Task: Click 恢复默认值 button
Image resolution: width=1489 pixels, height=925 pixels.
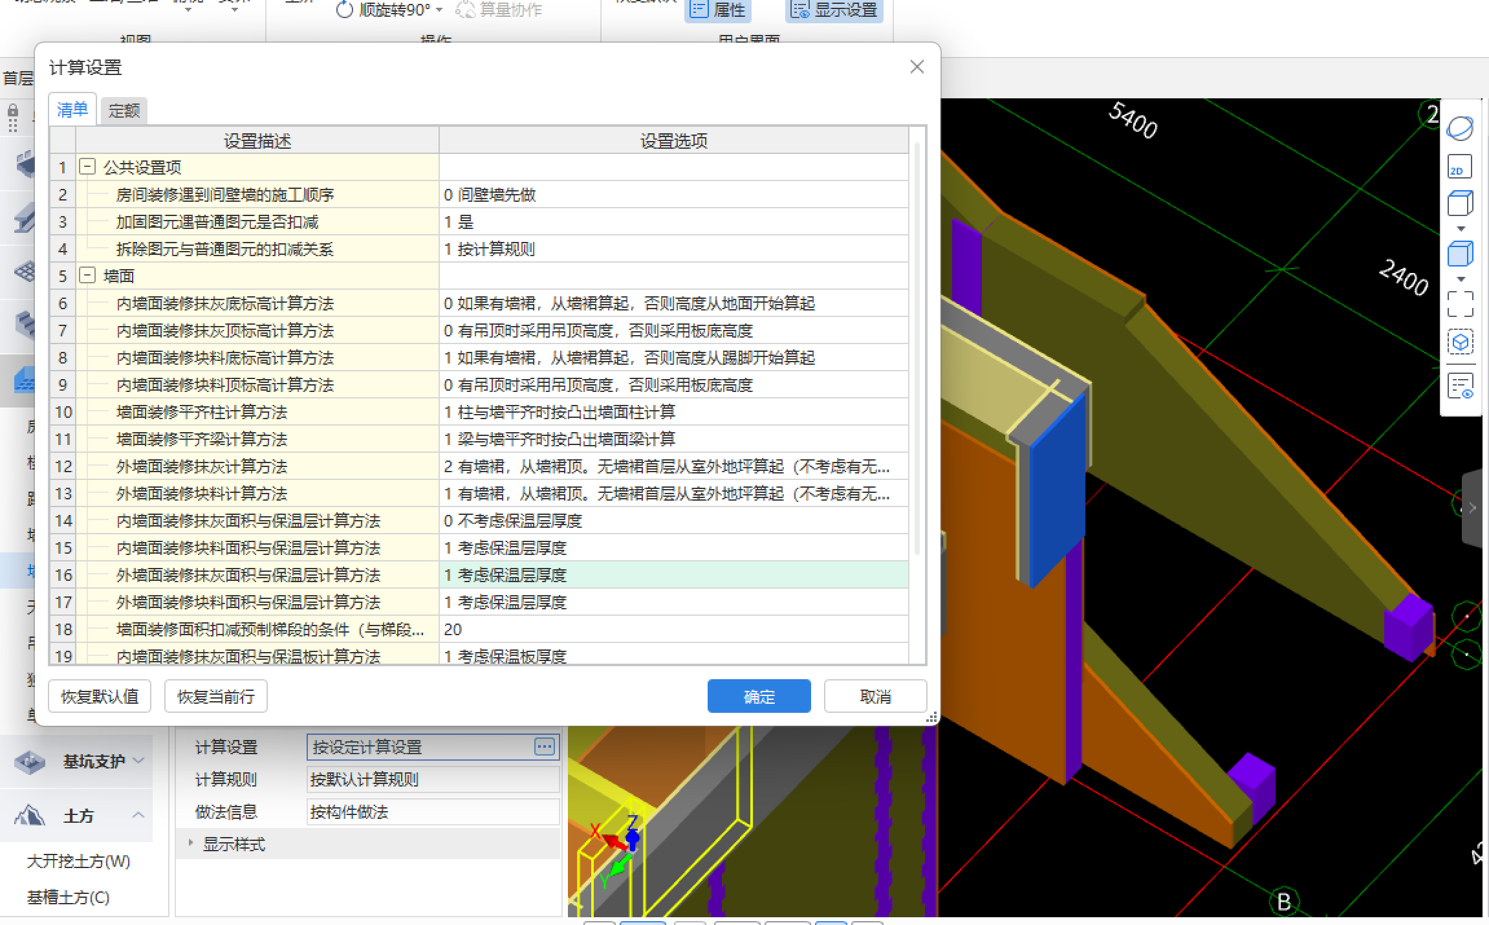Action: (100, 697)
